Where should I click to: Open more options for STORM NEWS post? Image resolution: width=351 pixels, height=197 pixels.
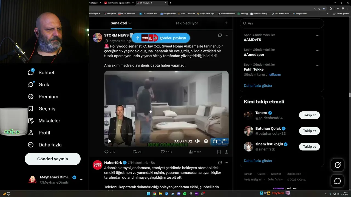[226, 35]
